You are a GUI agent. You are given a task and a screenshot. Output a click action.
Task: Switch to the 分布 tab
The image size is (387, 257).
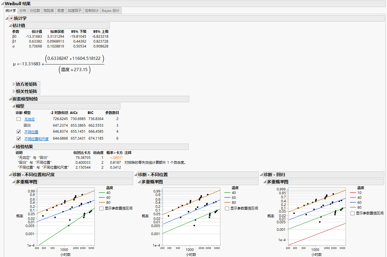(23, 11)
